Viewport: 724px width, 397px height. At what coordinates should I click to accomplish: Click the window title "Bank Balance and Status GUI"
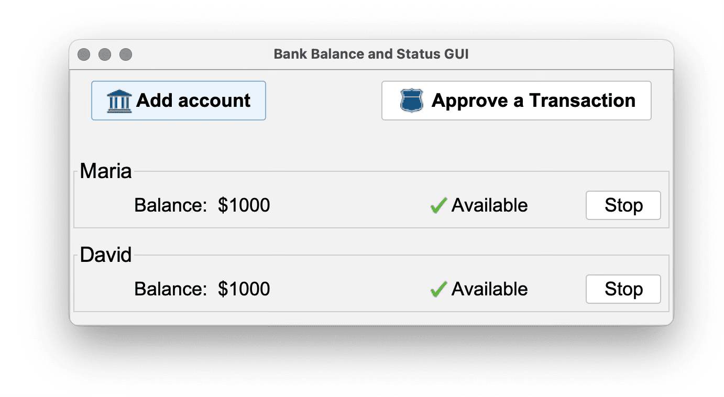[x=371, y=54]
